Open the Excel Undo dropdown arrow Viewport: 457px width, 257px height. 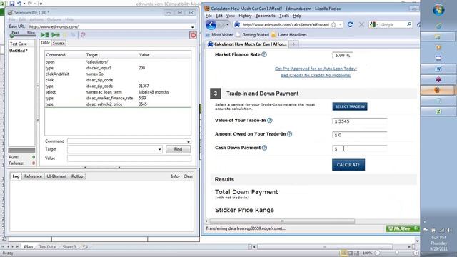pos(24,4)
